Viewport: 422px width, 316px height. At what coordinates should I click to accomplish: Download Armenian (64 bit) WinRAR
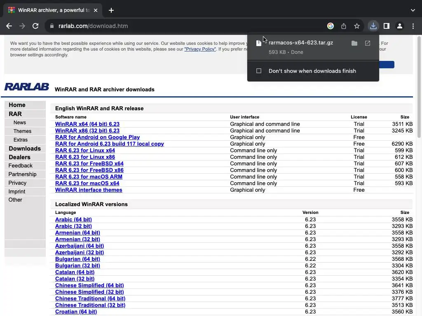[x=77, y=233]
